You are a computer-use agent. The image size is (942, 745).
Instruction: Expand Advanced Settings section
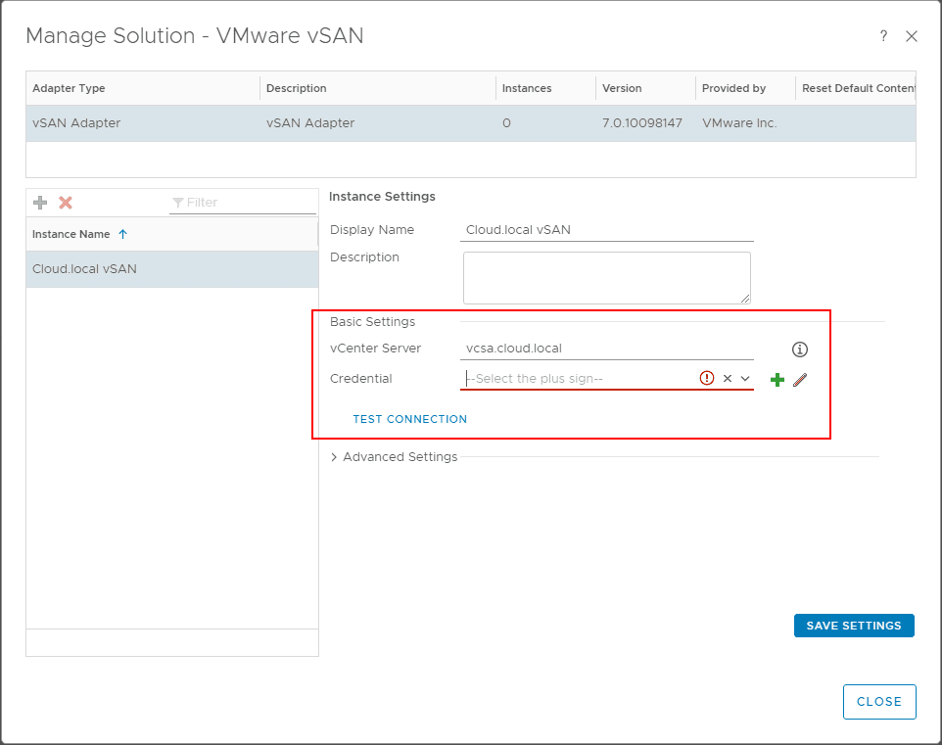point(394,457)
